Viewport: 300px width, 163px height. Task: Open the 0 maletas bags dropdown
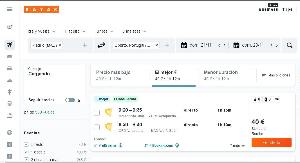click(x=134, y=31)
